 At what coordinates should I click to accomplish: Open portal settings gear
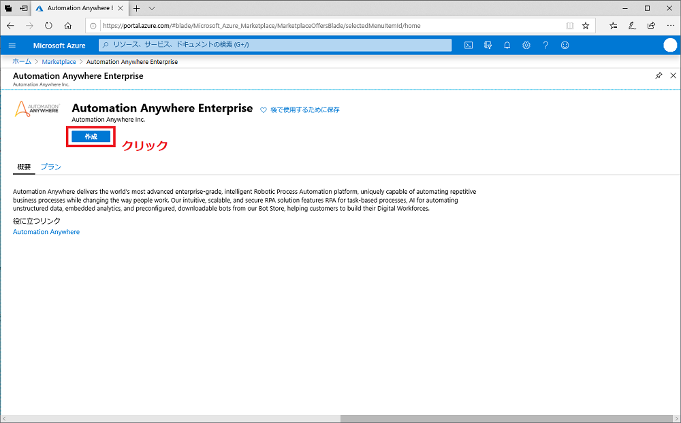[x=526, y=45]
